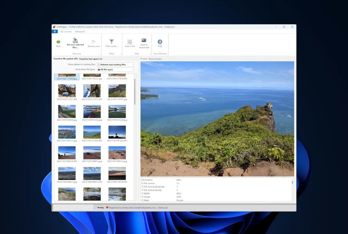This screenshot has height=234, width=348.
Task: Click the icon beside JFIF horizontal density
Action: (x=142, y=187)
